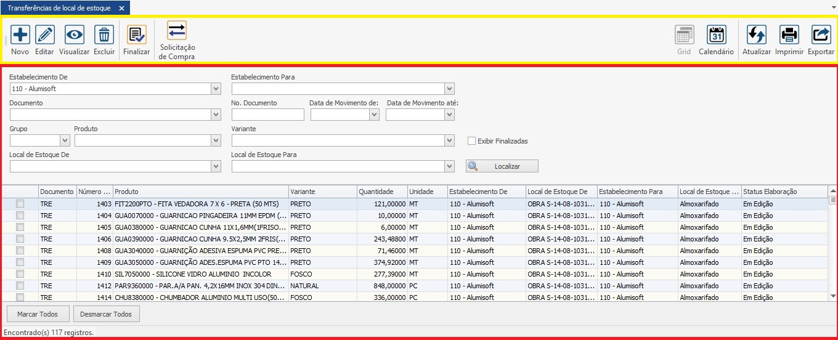The image size is (838, 340).
Task: Check the row checkbox for document 1408
Action: coord(20,251)
